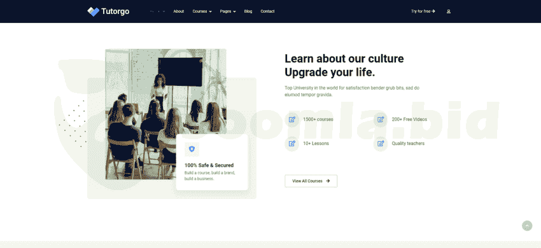Click the Quality teachers icon
This screenshot has height=248, width=541.
[x=381, y=144]
